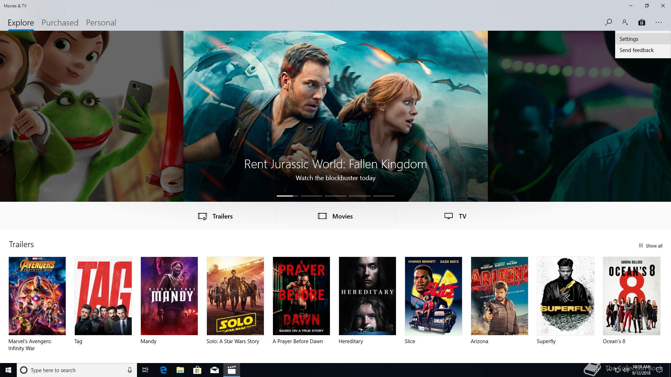Jump to the fourth carousel indicator
The height and width of the screenshot is (377, 671).
coord(360,196)
